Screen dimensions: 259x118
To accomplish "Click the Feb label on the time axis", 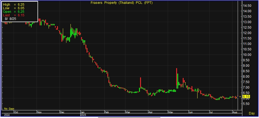I will coord(107,112).
